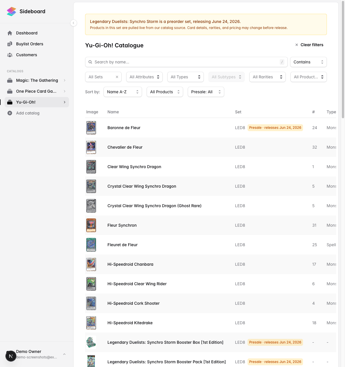Open Clear Wing Synchro Dragon card thumbnail

(91, 167)
